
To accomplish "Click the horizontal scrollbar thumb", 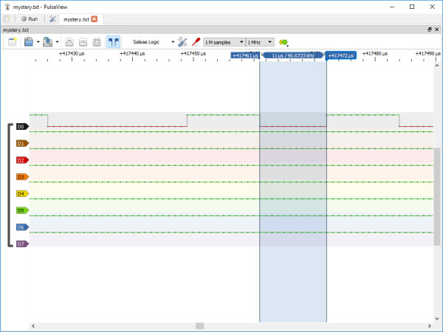I will tap(200, 326).
